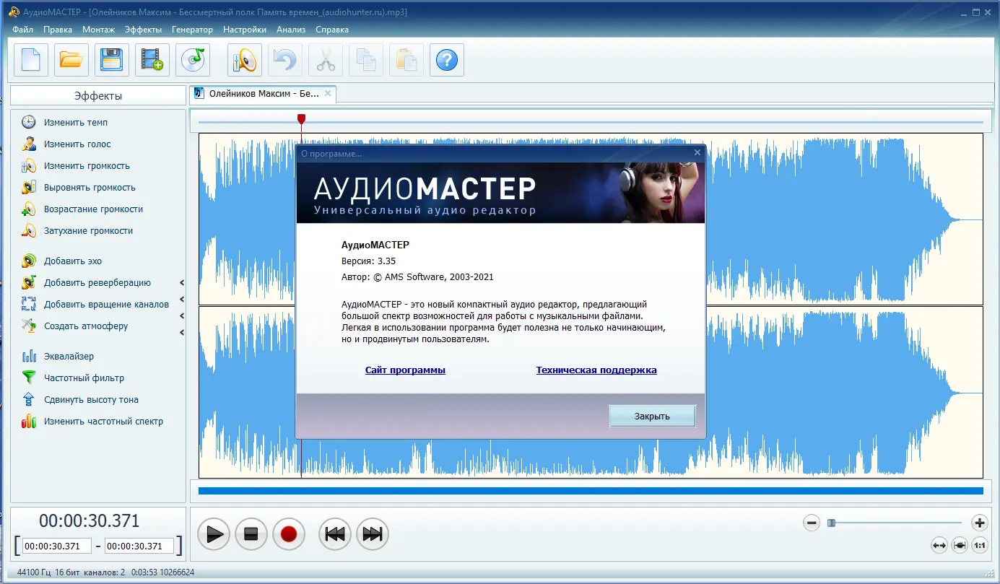Click the zoom-to-selection button
Image resolution: width=1000 pixels, height=584 pixels.
(960, 546)
